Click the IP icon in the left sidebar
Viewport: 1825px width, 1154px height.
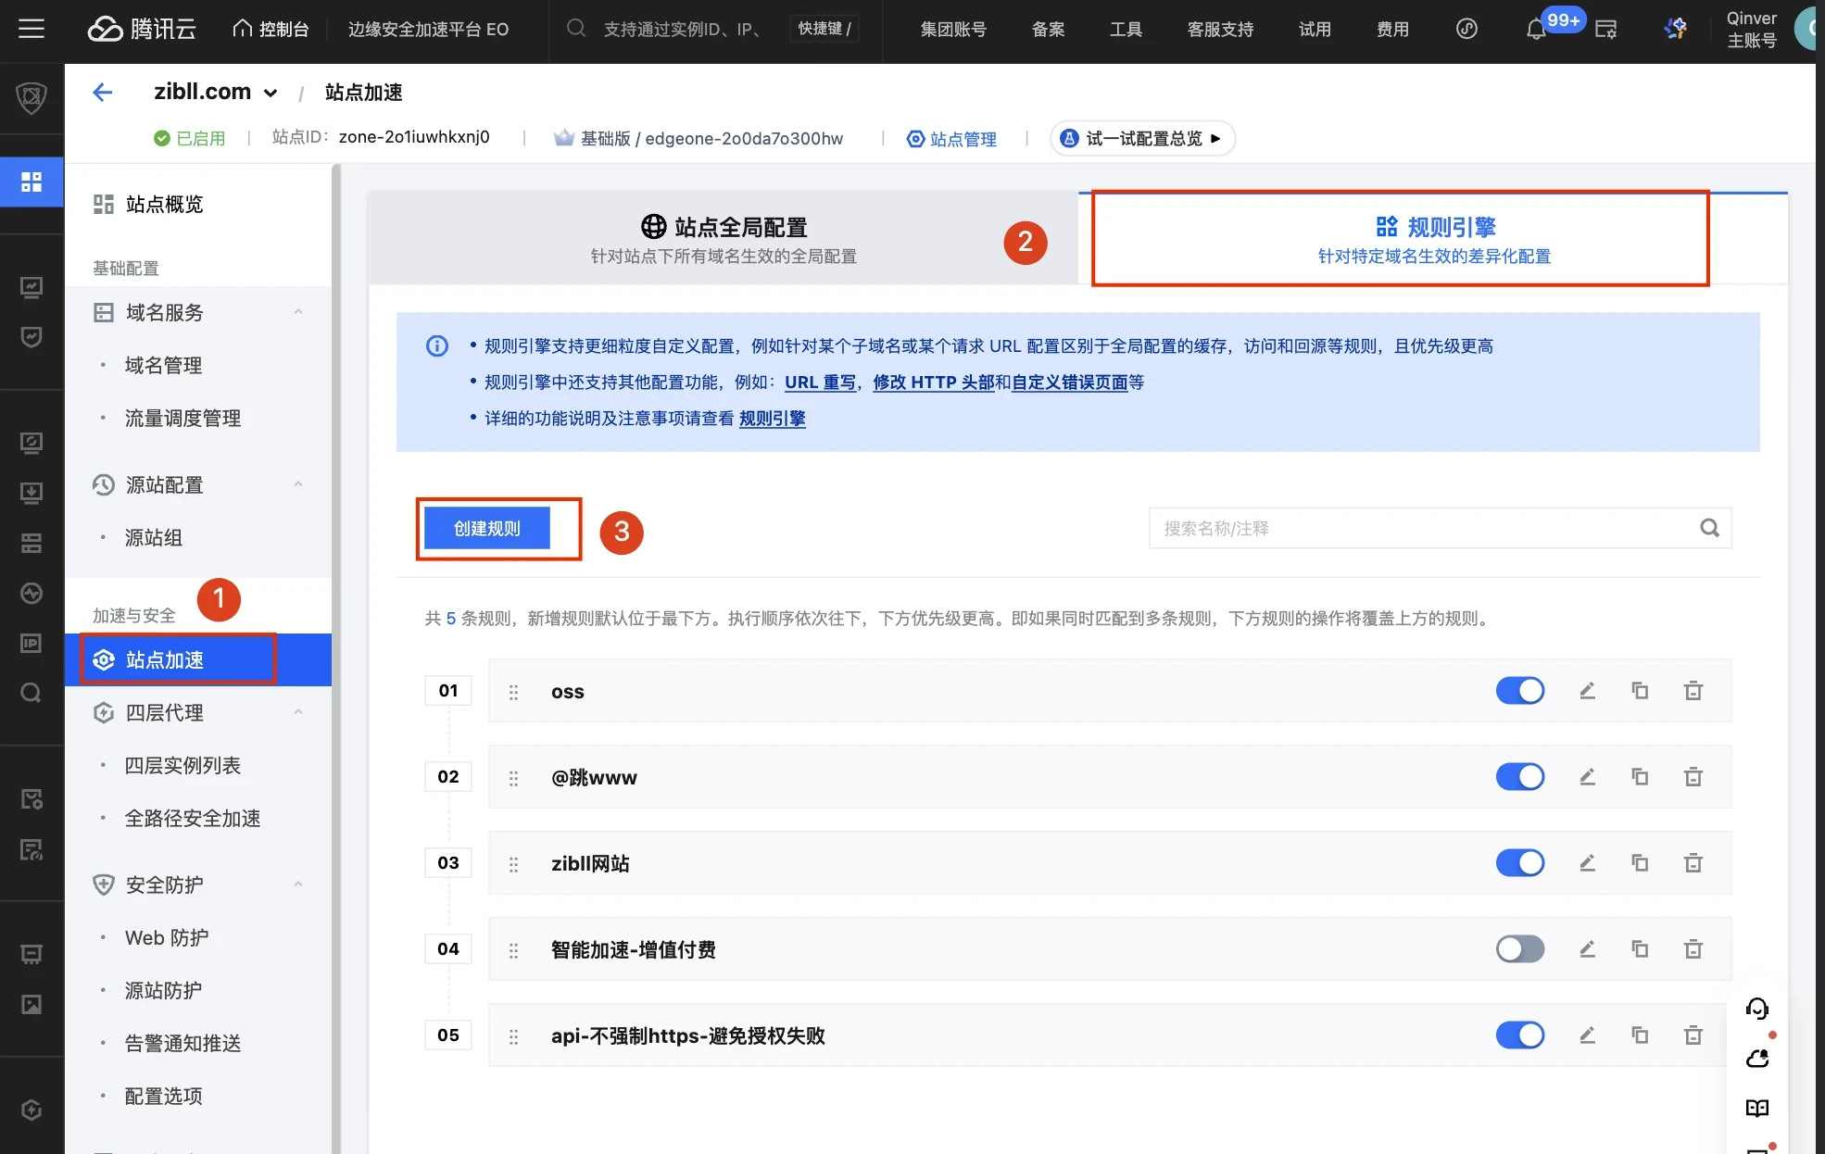pyautogui.click(x=31, y=643)
